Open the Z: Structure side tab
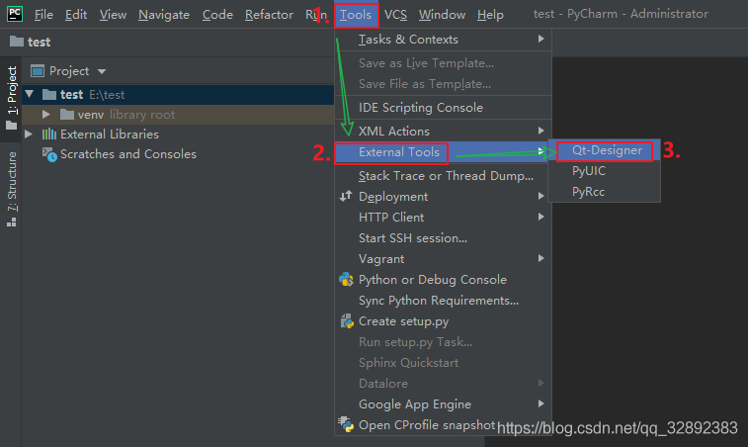The height and width of the screenshot is (447, 748). coord(12,188)
